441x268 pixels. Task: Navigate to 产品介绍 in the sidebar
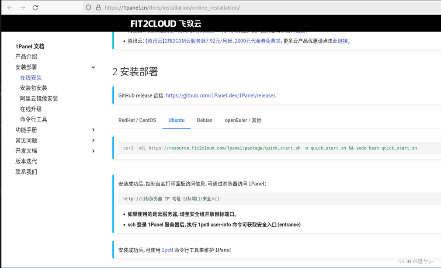pos(26,56)
